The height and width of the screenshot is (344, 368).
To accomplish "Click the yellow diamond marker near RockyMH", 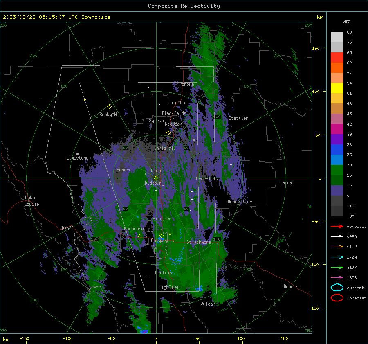I will pyautogui.click(x=109, y=106).
